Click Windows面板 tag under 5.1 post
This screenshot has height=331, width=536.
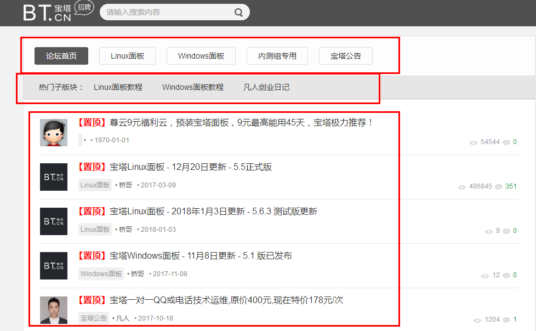click(x=101, y=274)
